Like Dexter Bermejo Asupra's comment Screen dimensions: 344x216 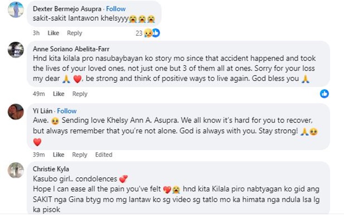click(x=53, y=33)
